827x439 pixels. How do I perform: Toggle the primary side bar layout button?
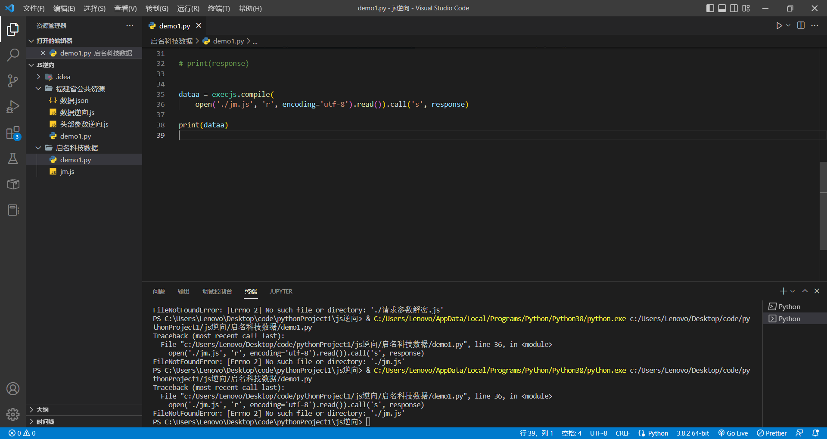710,8
